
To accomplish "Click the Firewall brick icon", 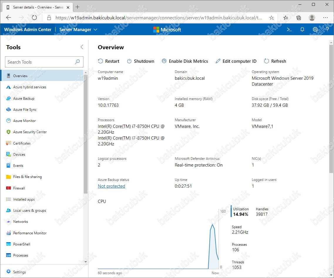I will [9, 188].
